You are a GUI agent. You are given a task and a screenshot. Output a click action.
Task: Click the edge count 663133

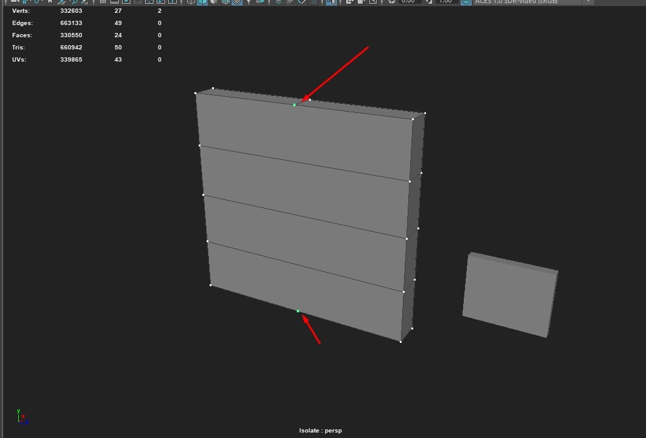point(71,23)
